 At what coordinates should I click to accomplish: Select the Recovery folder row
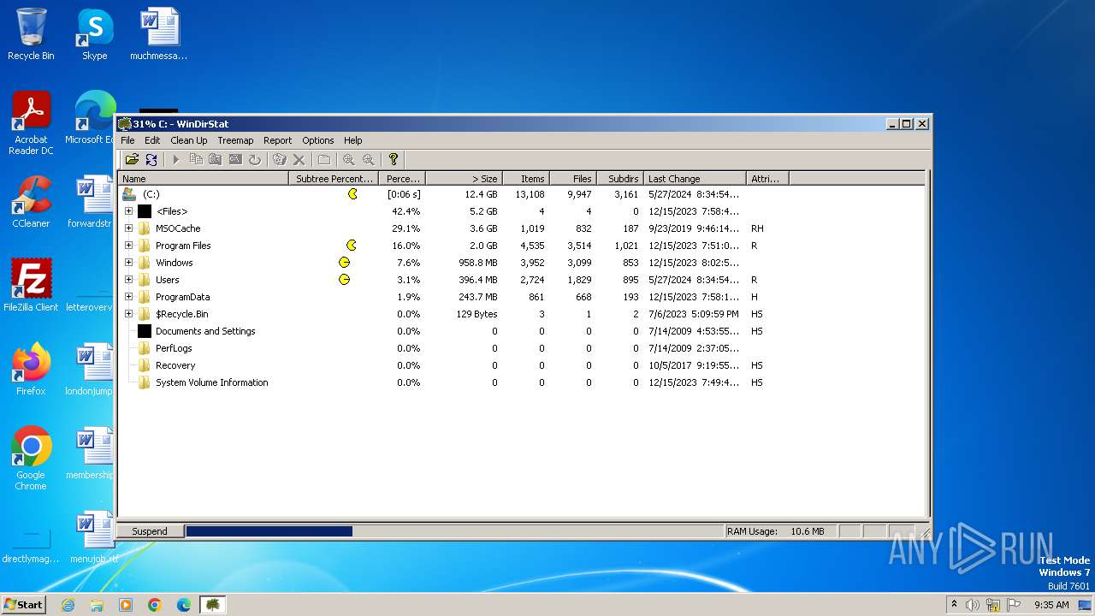pos(521,365)
